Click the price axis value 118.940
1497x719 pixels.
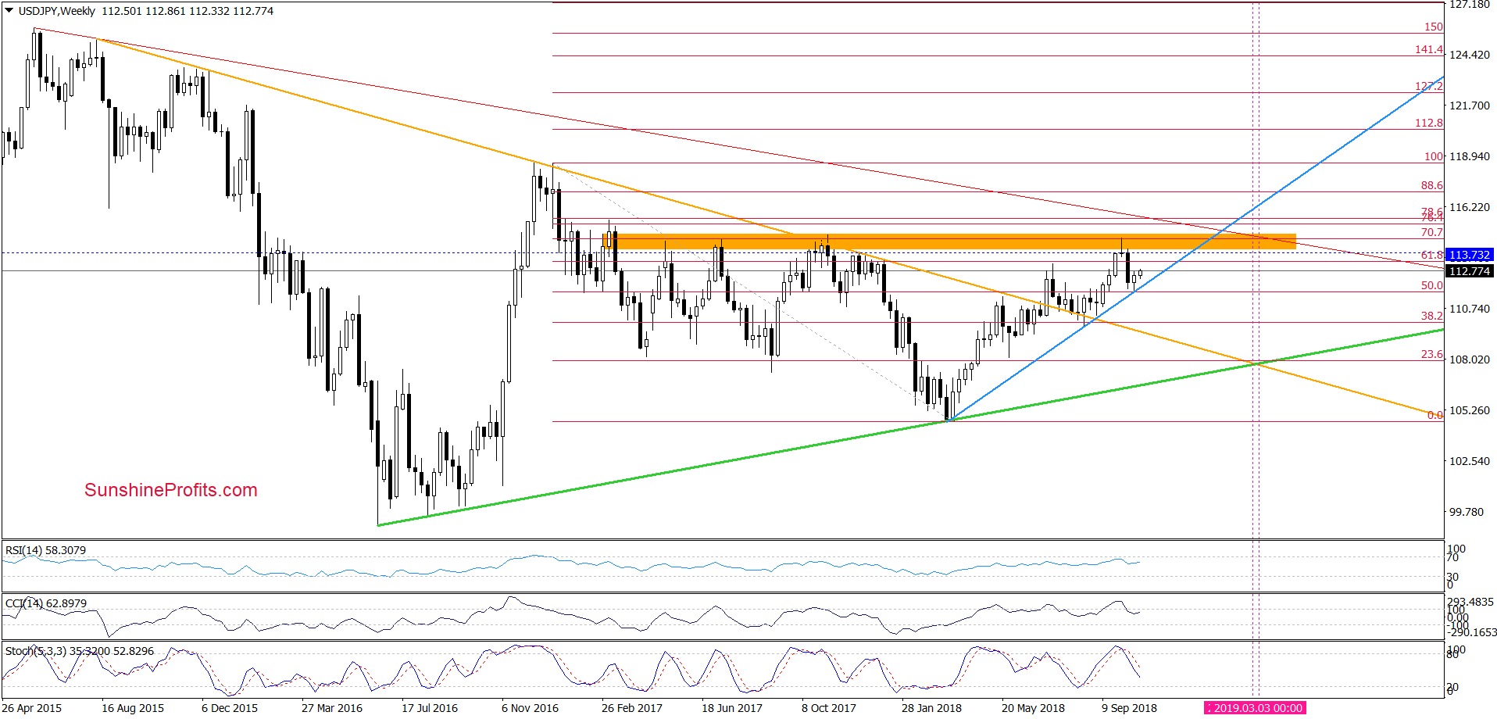[1470, 156]
